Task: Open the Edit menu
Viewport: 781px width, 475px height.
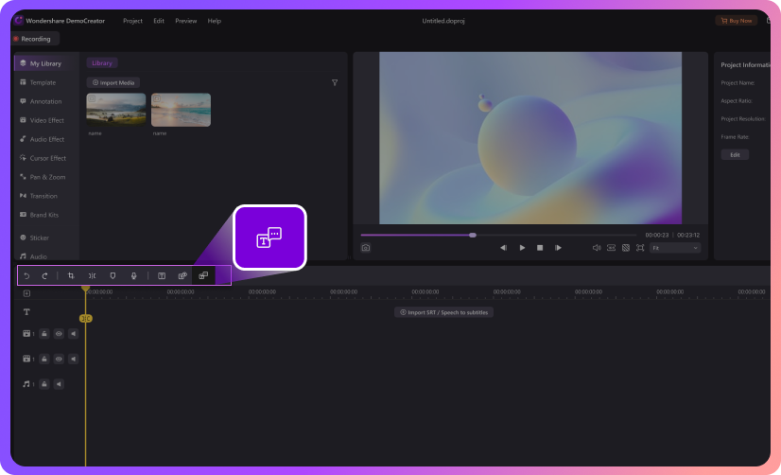Action: pyautogui.click(x=159, y=21)
